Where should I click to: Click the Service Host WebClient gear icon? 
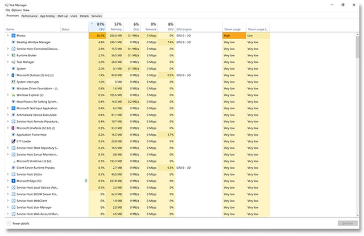[14, 201]
